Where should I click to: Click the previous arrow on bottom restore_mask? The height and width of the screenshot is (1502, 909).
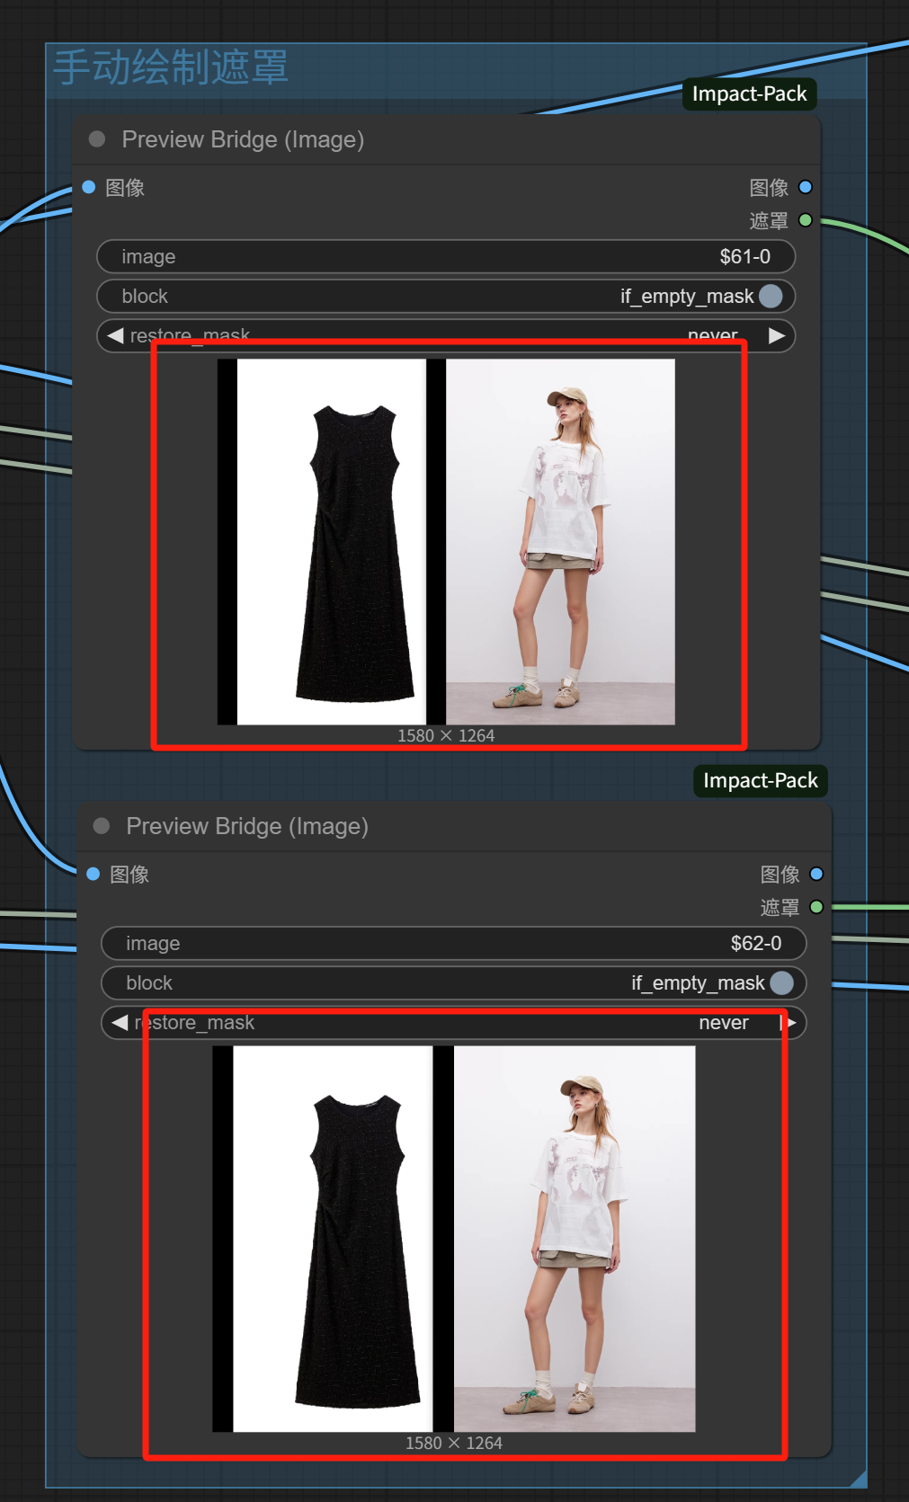point(120,1023)
